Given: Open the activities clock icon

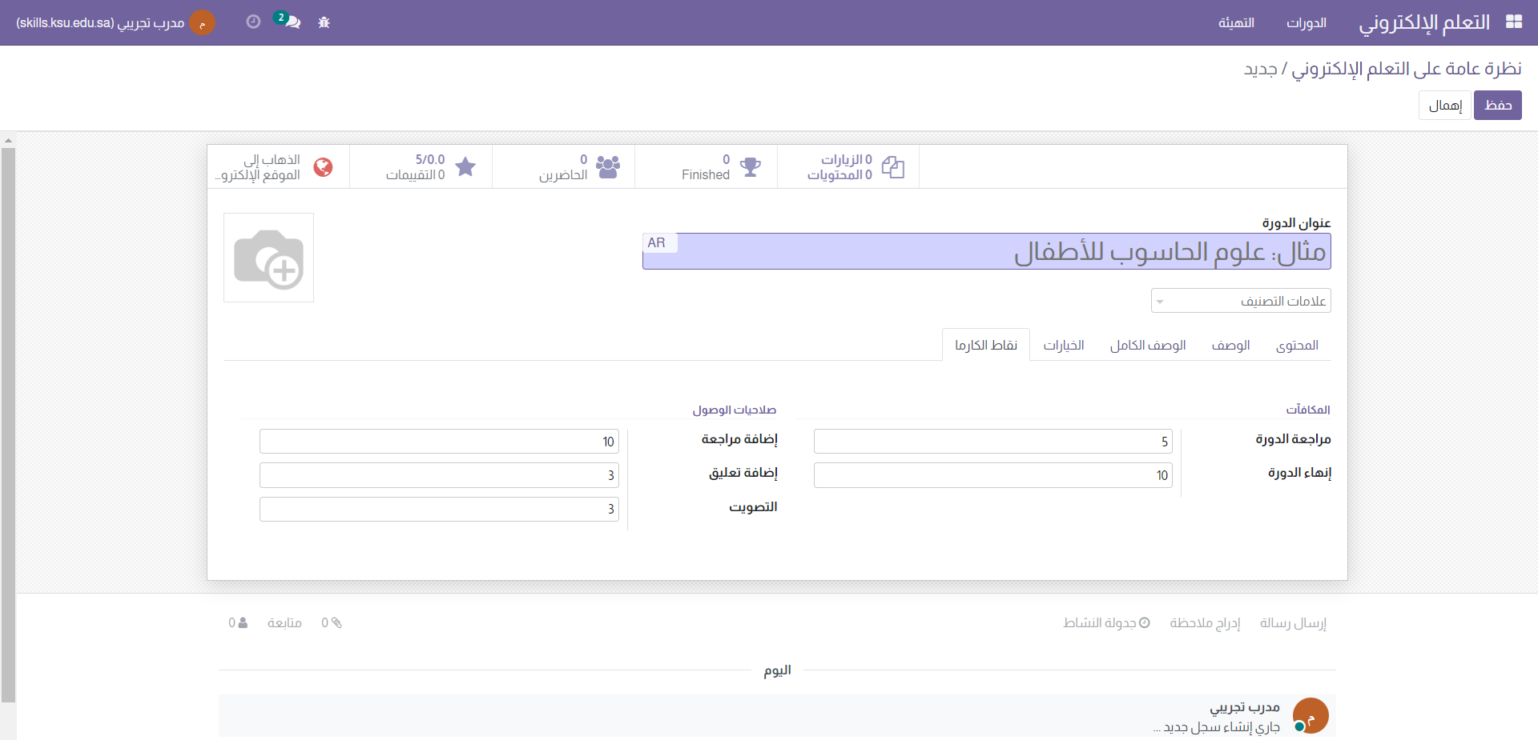Looking at the screenshot, I should (253, 22).
